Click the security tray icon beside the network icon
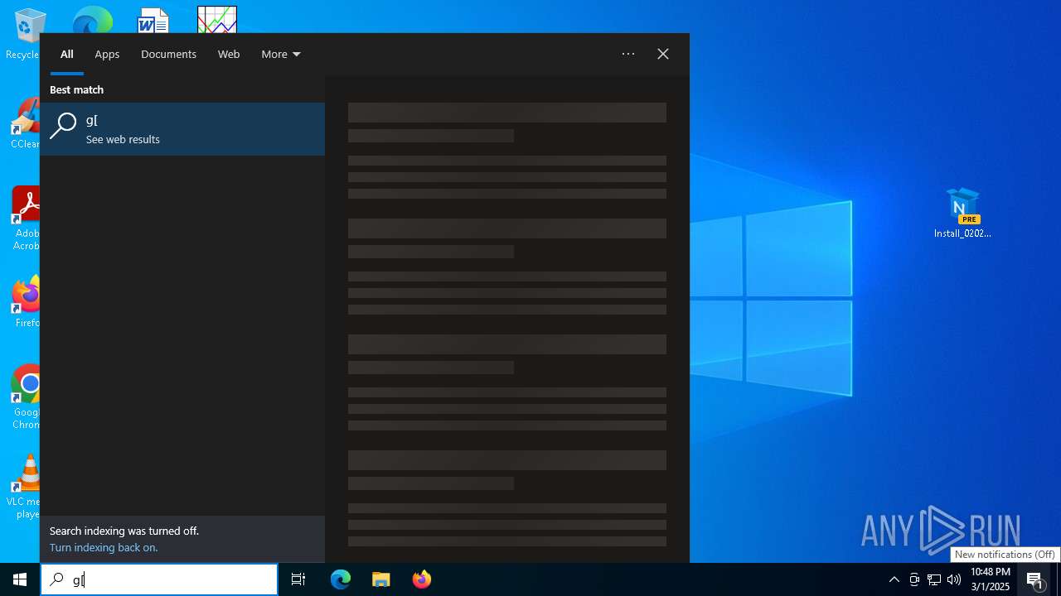The width and height of the screenshot is (1061, 596). (914, 579)
